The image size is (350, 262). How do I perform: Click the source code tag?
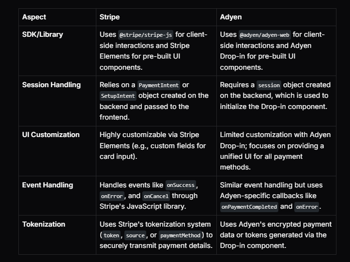[135, 235]
